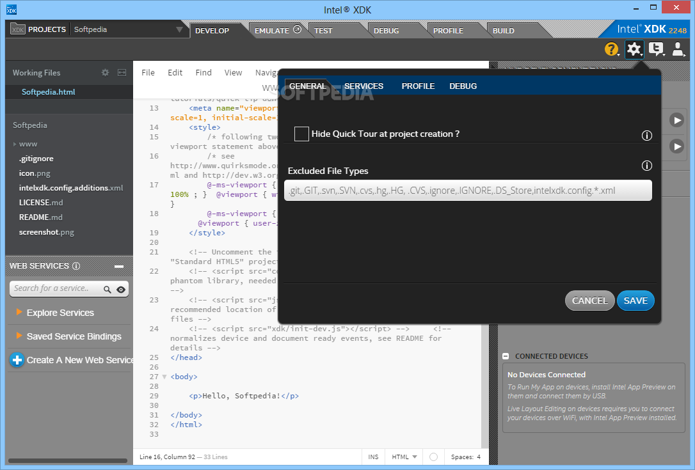Select the LICENSE.md file
Image resolution: width=695 pixels, height=470 pixels.
(x=41, y=203)
